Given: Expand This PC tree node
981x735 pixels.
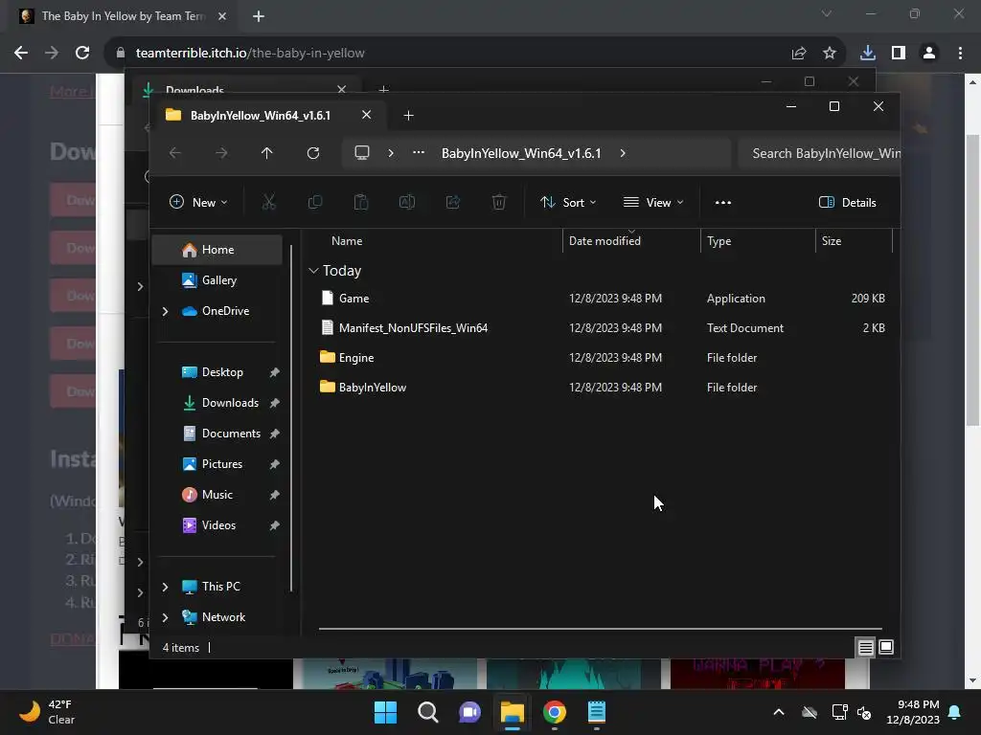Looking at the screenshot, I should (x=165, y=587).
